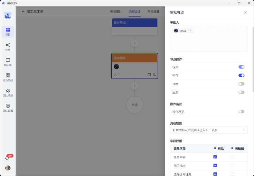Open the 团队设置 settings icon
This screenshot has height=176, width=254.
(x=8, y=108)
